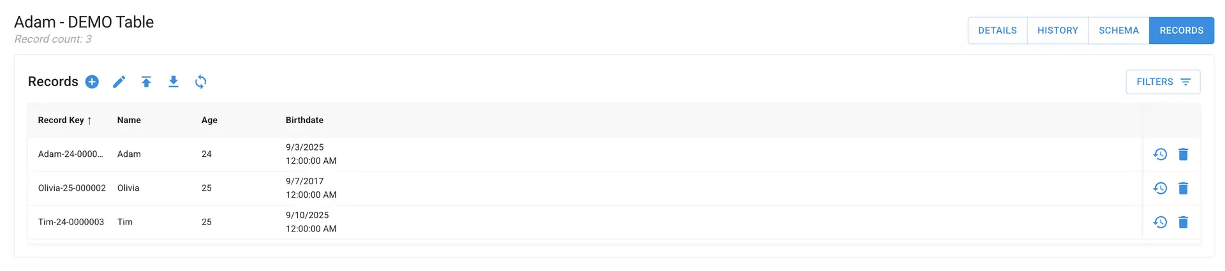1225x271 pixels.
Task: Expand the Filters panel
Action: (x=1162, y=82)
